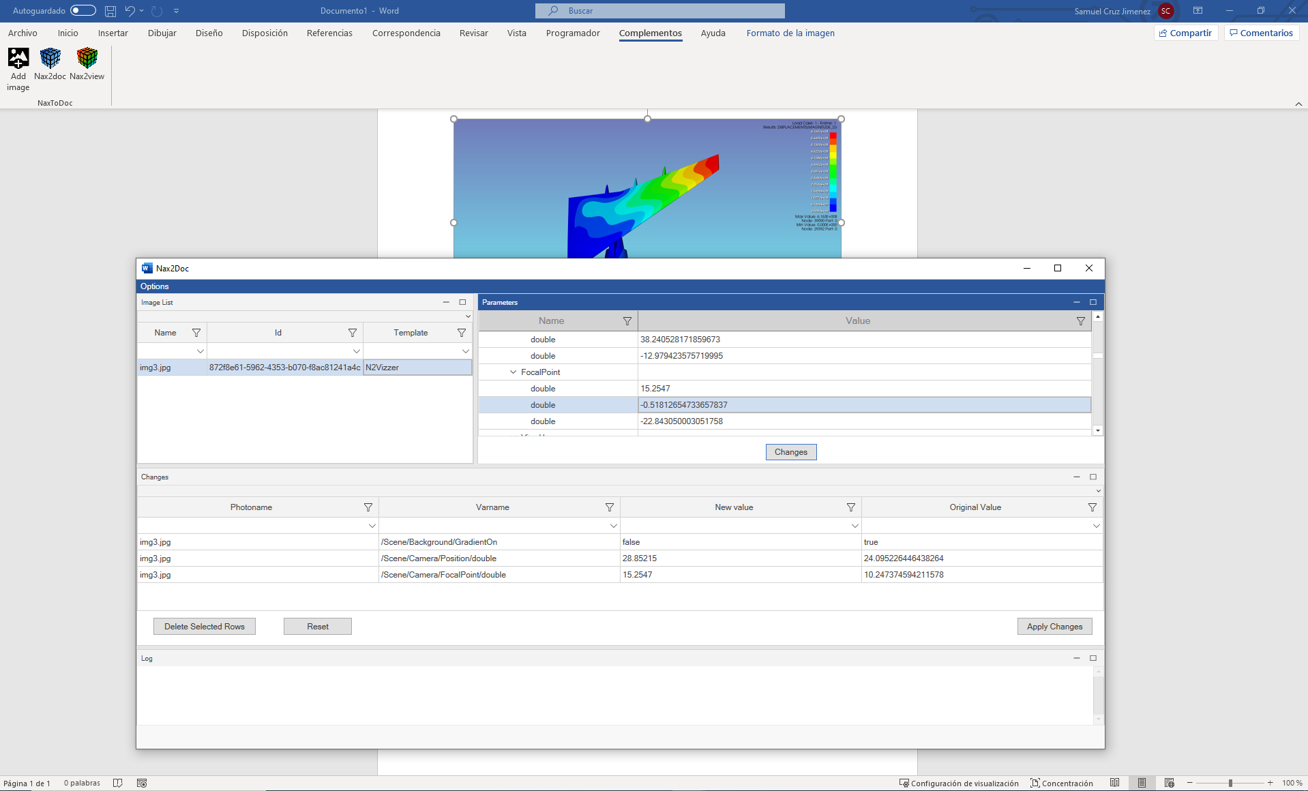Collapse the Word ribbon arrow

(1298, 104)
